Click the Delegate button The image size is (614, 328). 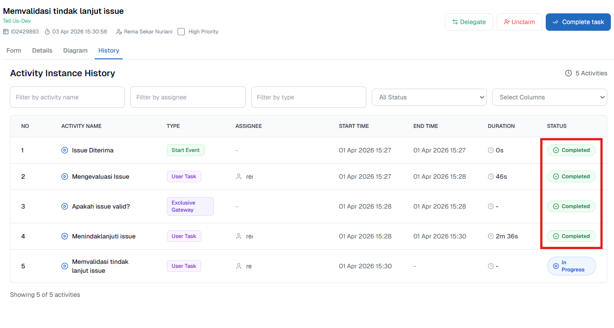click(469, 22)
